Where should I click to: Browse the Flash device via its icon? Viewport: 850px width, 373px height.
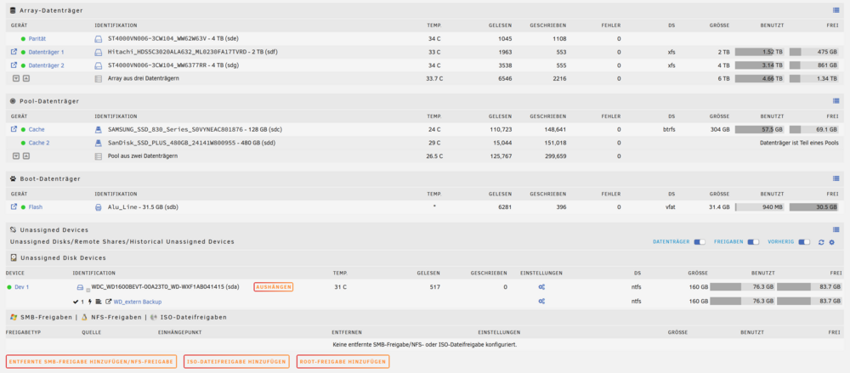pos(14,206)
